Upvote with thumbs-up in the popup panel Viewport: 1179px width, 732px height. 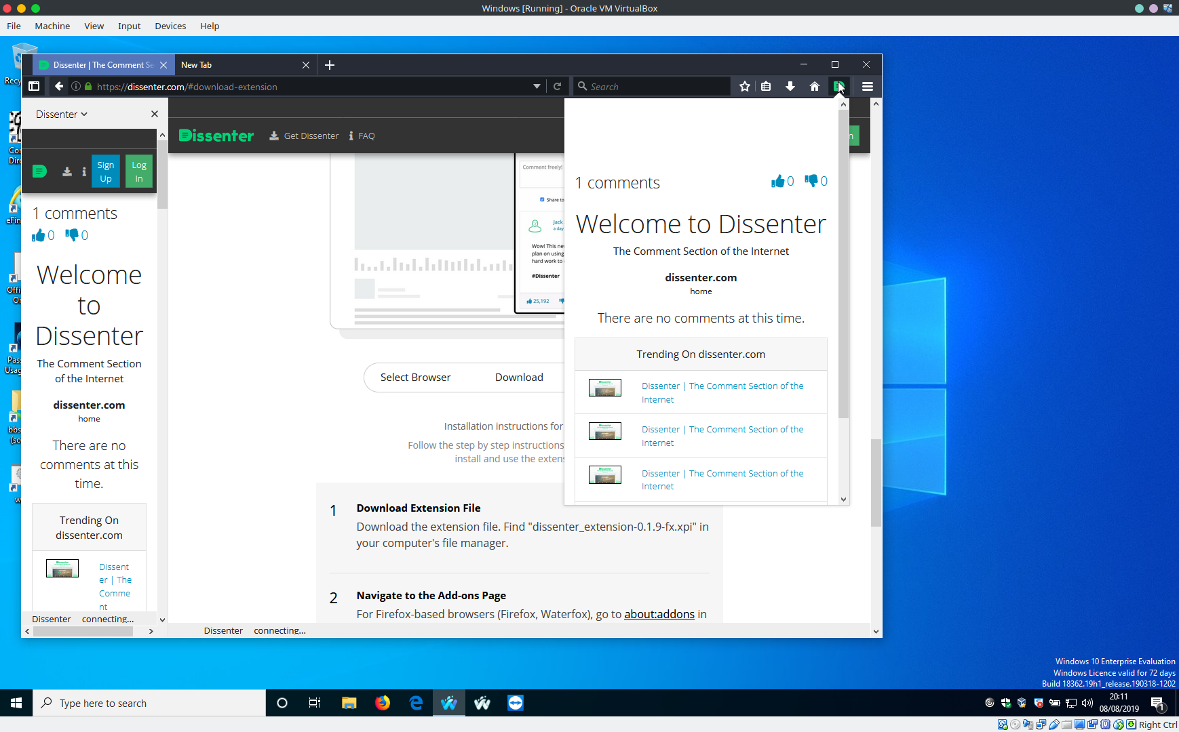pos(777,181)
